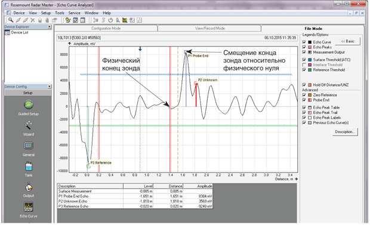Hide the Echo Peak Table via checkbox
Image resolution: width=370 pixels, height=225 pixels.
(304, 107)
